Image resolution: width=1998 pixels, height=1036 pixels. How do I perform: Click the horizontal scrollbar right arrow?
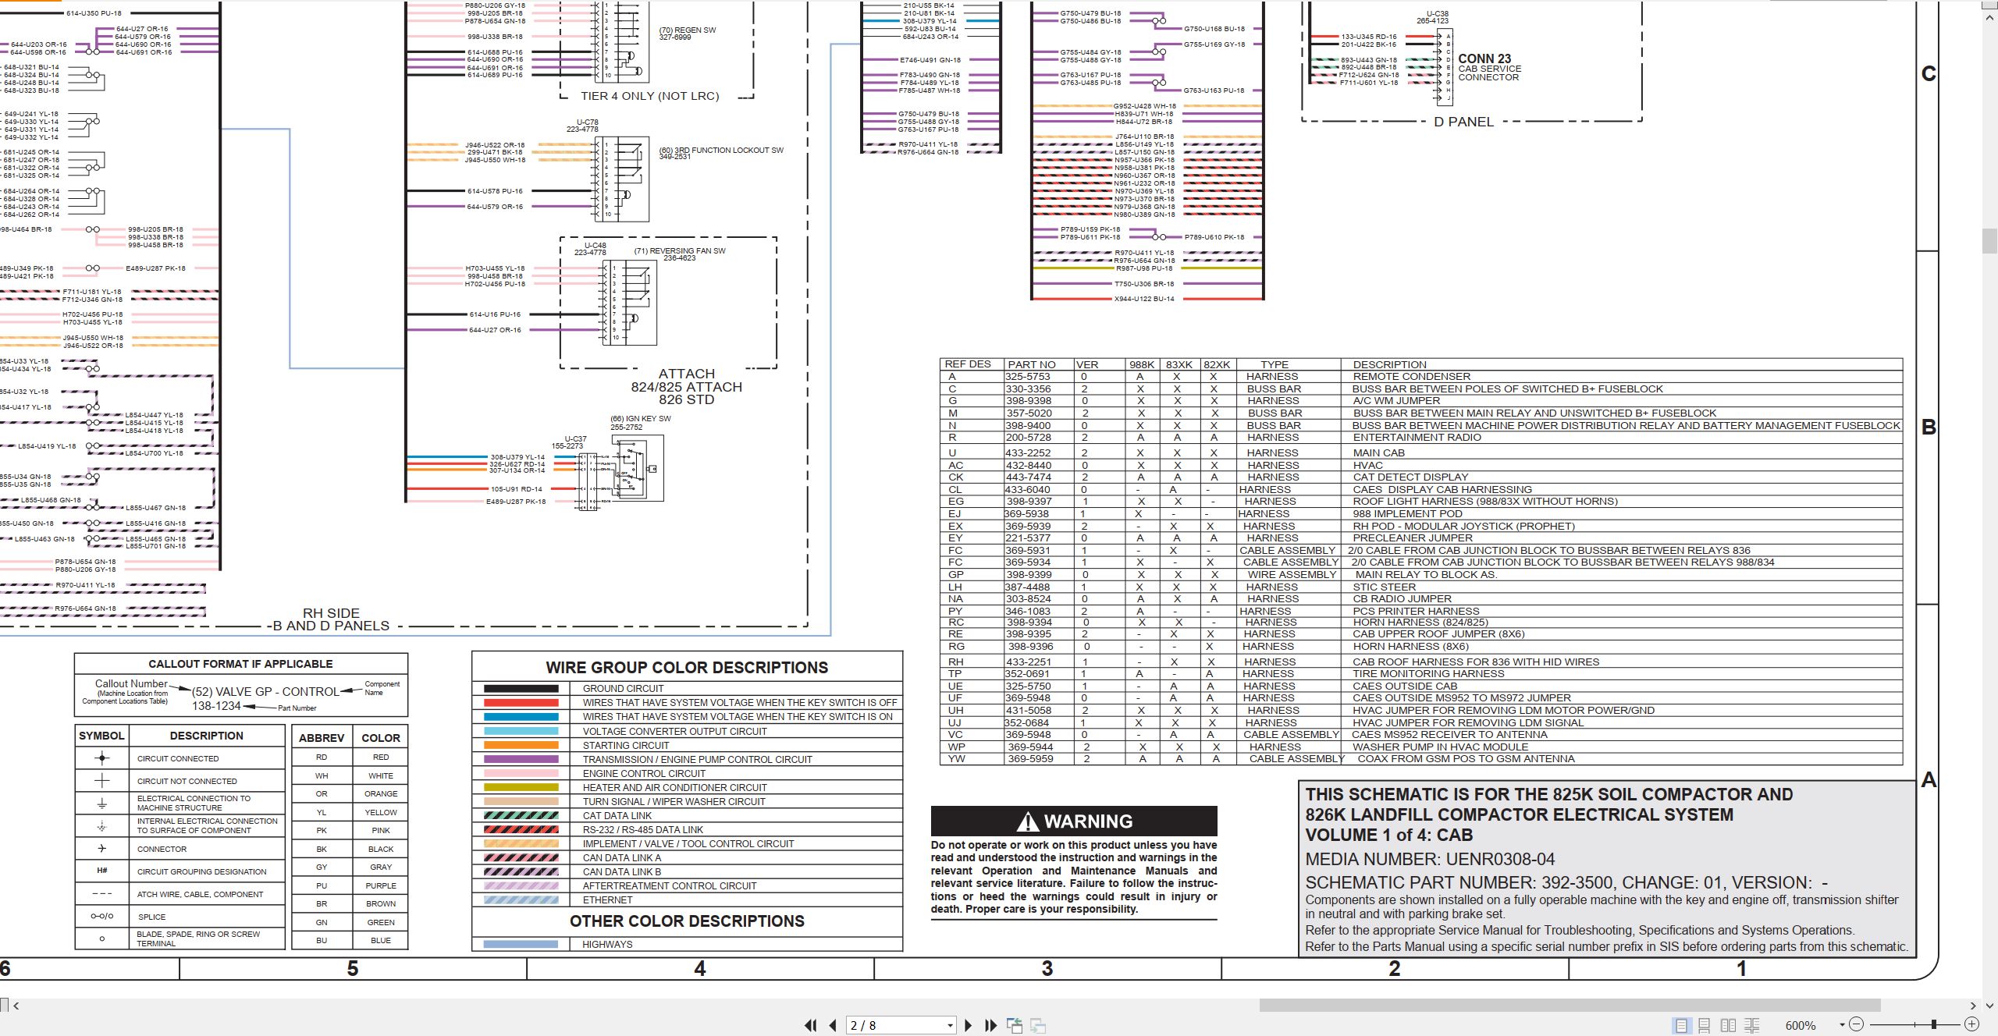(x=1973, y=1006)
